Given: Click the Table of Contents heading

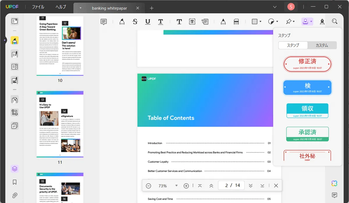Looking at the screenshot, I should 171,118.
